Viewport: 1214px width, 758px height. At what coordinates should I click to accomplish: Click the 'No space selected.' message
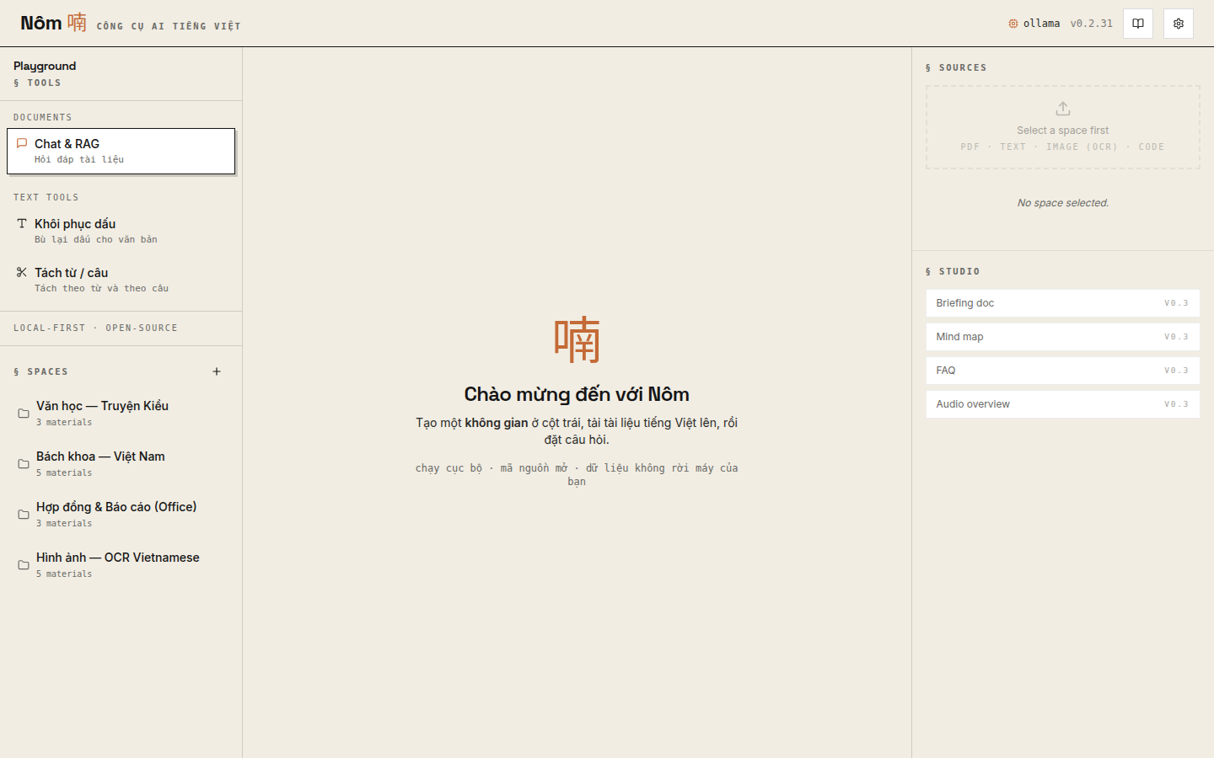(x=1063, y=203)
